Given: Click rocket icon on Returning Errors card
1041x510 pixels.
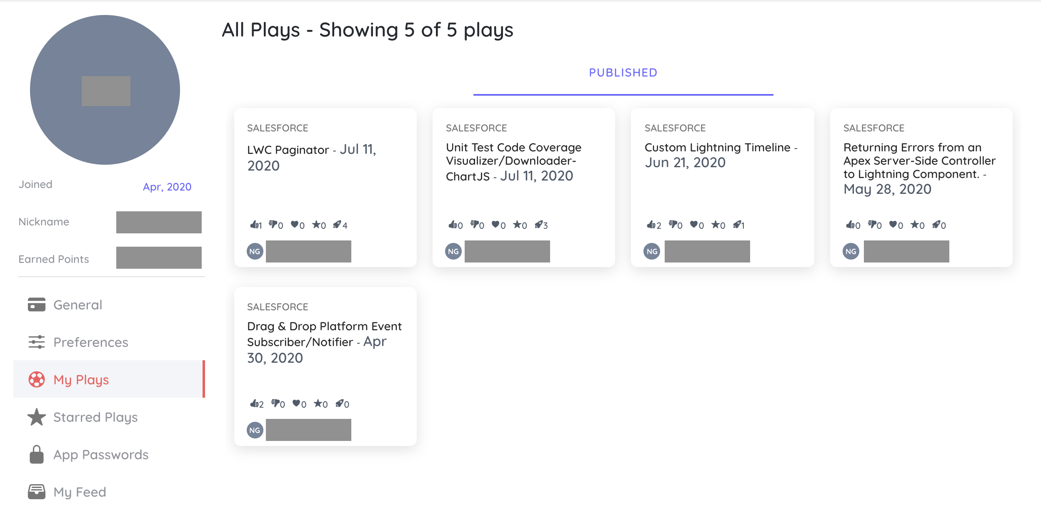Looking at the screenshot, I should 936,225.
